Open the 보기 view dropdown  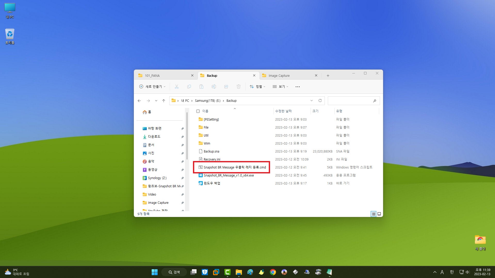tap(280, 87)
